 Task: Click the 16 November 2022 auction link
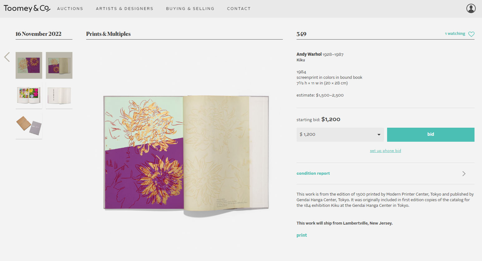pos(38,34)
